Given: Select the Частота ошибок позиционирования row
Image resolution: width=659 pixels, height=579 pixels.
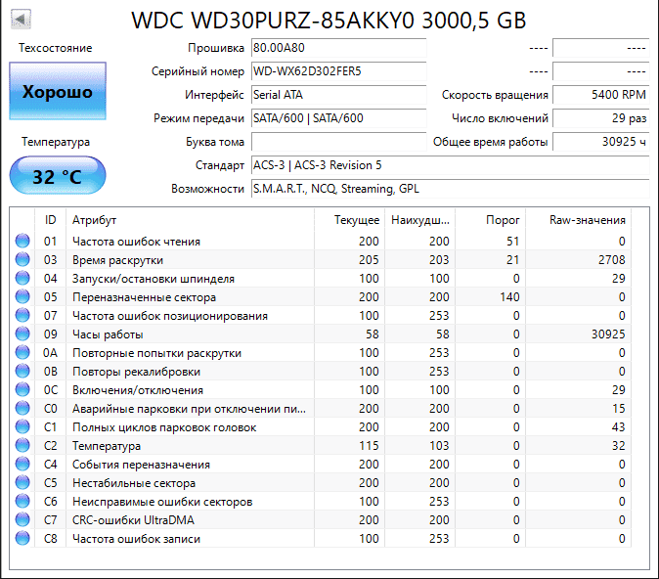Looking at the screenshot, I should 321,315.
